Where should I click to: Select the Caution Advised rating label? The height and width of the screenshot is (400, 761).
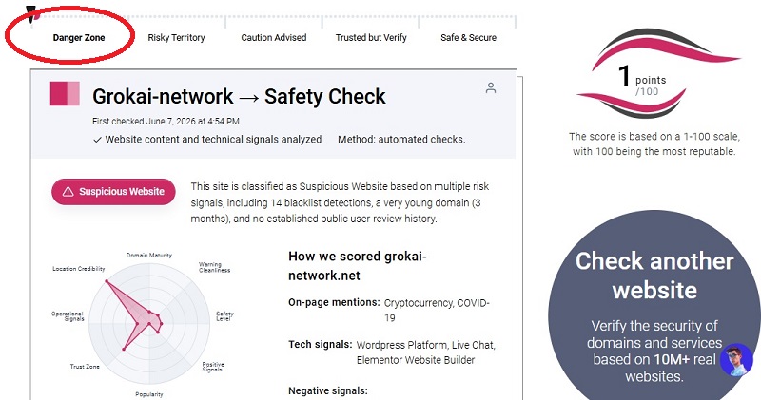[x=274, y=38]
